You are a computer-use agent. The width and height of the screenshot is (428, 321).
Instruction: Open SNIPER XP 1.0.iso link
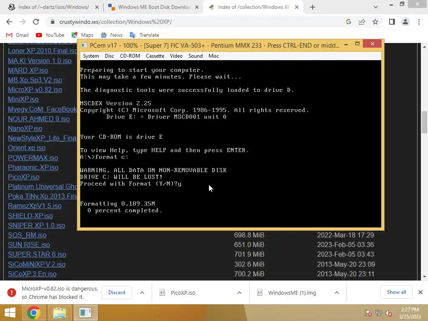pos(36,225)
